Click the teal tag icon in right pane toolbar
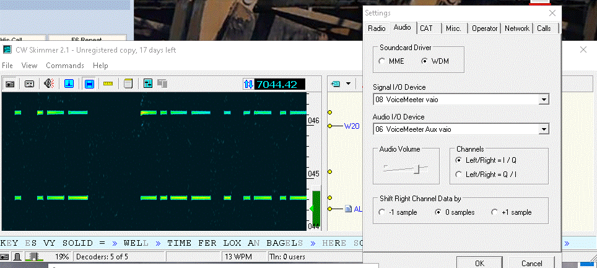597x268 pixels. click(336, 84)
